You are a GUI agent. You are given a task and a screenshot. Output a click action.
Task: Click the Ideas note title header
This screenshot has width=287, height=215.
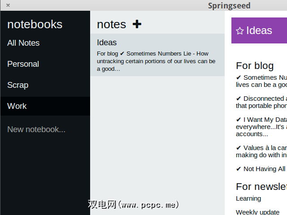pyautogui.click(x=259, y=30)
